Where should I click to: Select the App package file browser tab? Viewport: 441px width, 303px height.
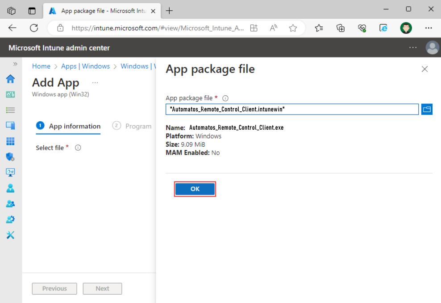pos(102,11)
